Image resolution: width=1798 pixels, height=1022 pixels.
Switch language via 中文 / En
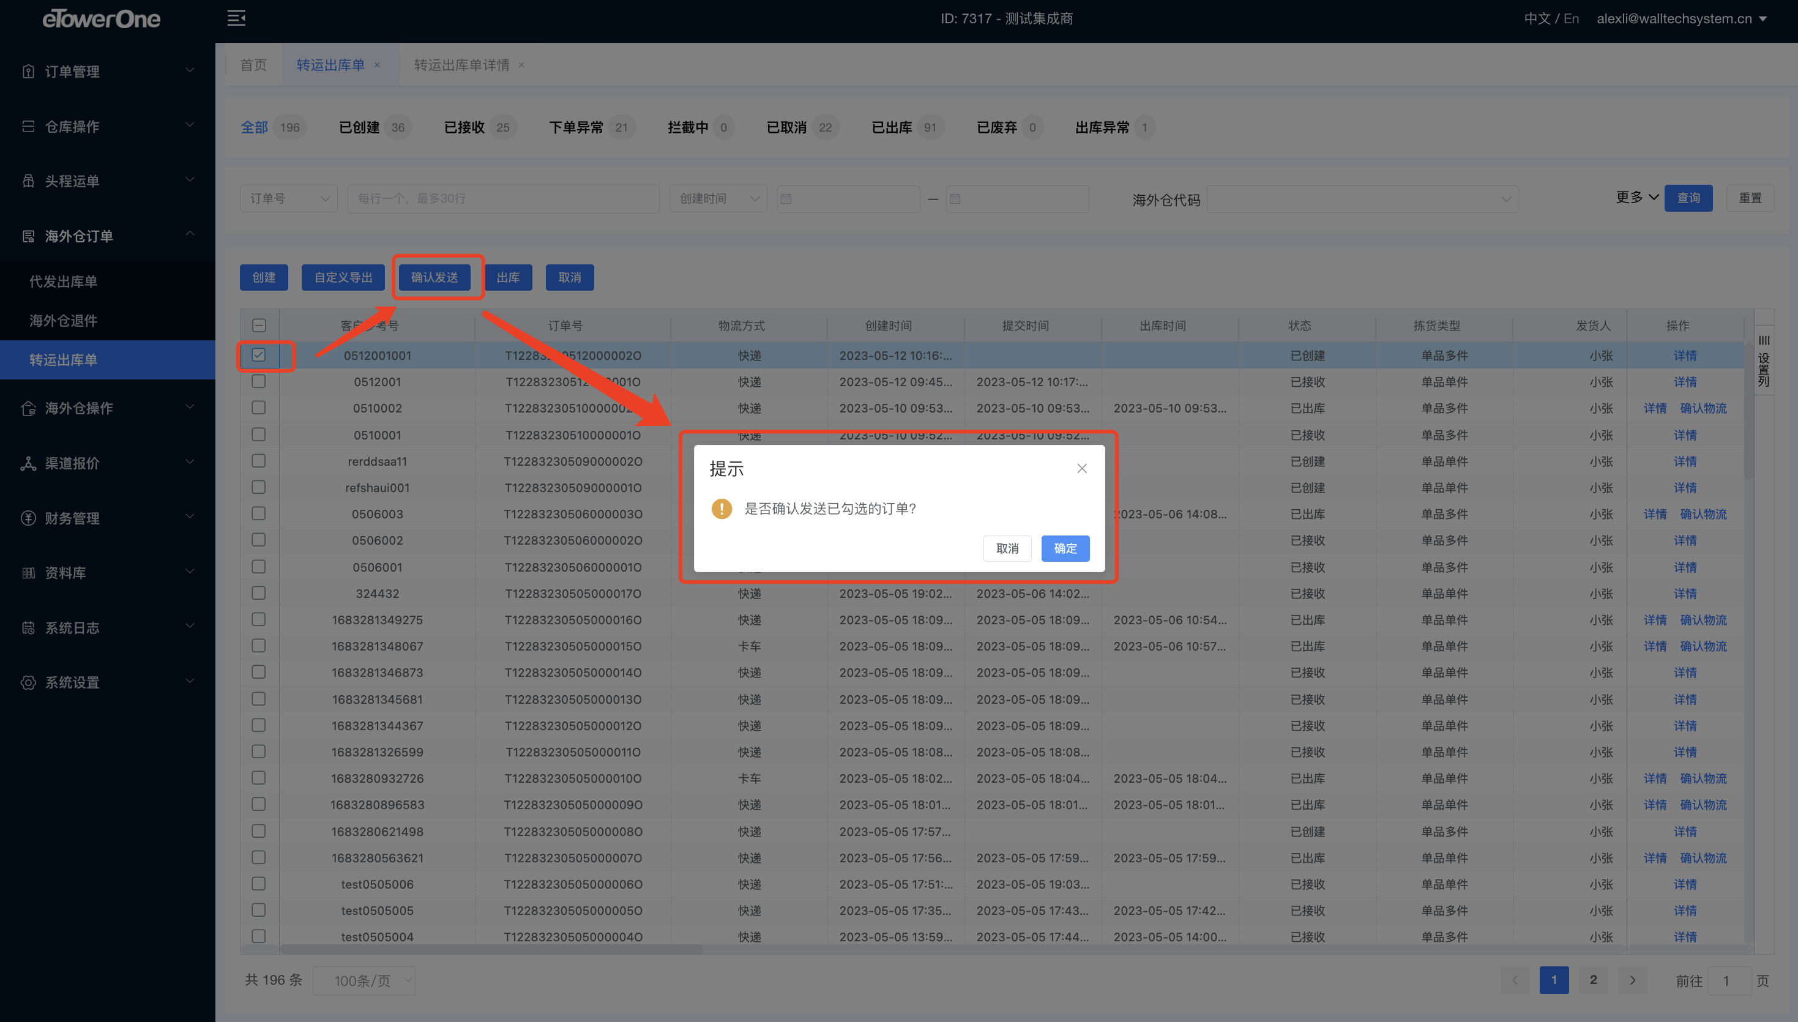point(1551,19)
